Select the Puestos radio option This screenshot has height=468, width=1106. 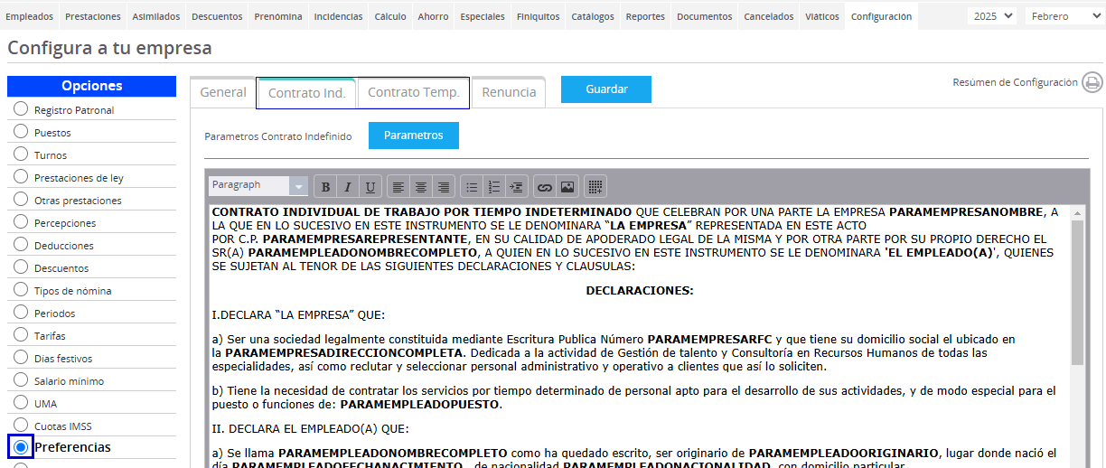(x=21, y=132)
